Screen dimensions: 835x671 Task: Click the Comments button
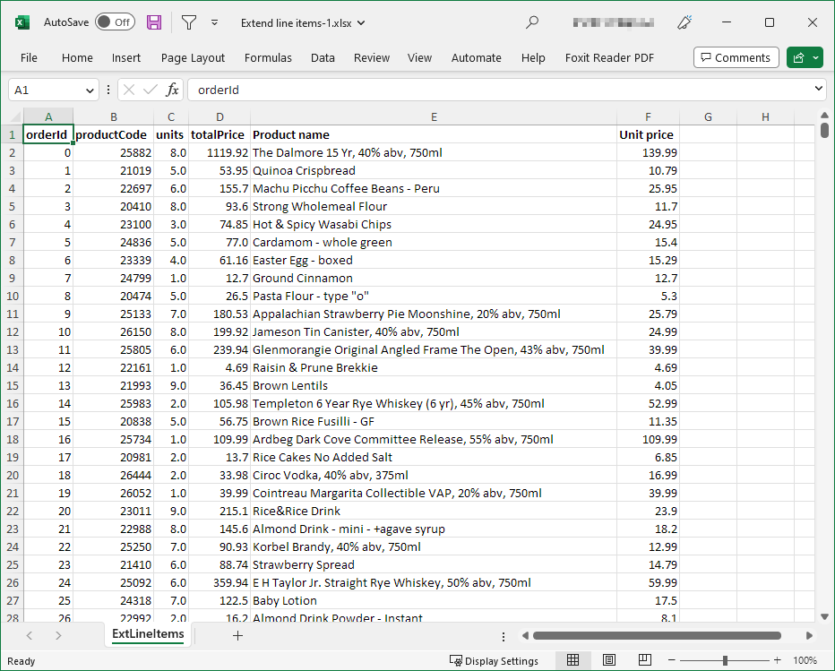coord(736,56)
